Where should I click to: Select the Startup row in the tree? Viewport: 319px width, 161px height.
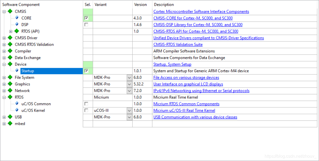tap(51, 71)
